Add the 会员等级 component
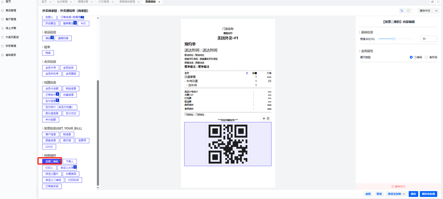The width and height of the screenshot is (443, 199). (71, 74)
